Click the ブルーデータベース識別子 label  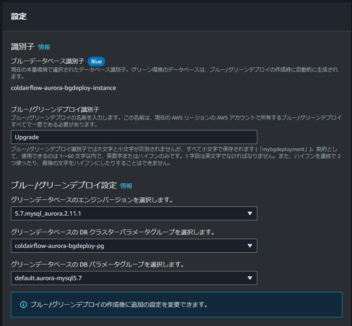point(48,62)
